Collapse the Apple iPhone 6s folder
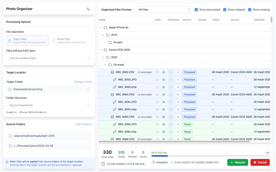The image size is (276, 172). [x=100, y=28]
